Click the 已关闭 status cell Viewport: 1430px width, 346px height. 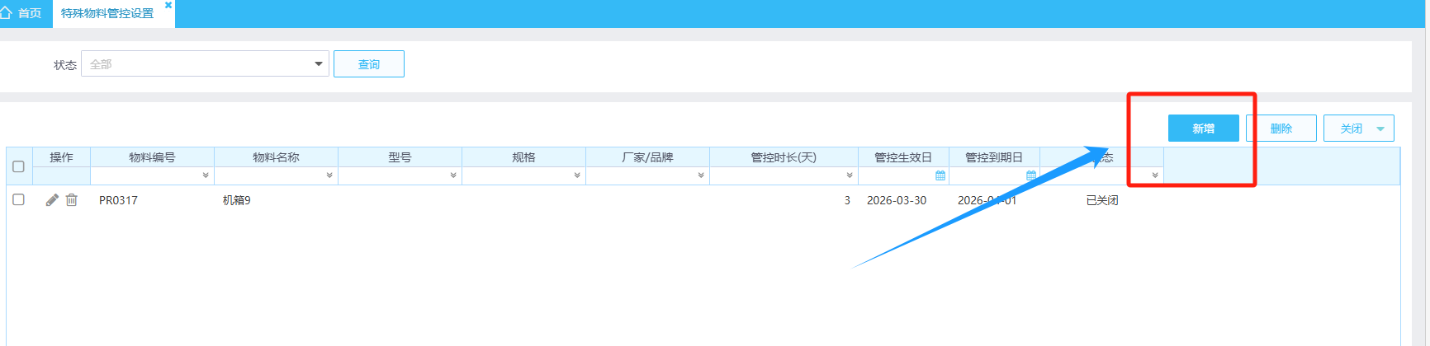[x=1102, y=200]
